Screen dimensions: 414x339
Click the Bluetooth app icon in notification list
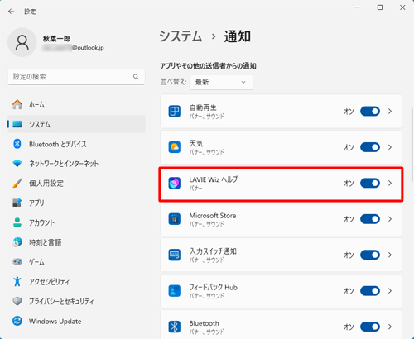point(175,327)
